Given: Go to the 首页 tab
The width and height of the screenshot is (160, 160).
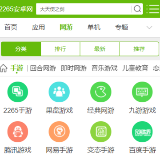Looking at the screenshot, I should coord(11,28).
